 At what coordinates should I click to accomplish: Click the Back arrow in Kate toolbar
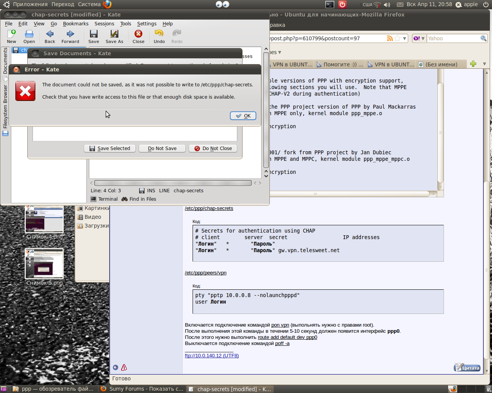(x=50, y=36)
